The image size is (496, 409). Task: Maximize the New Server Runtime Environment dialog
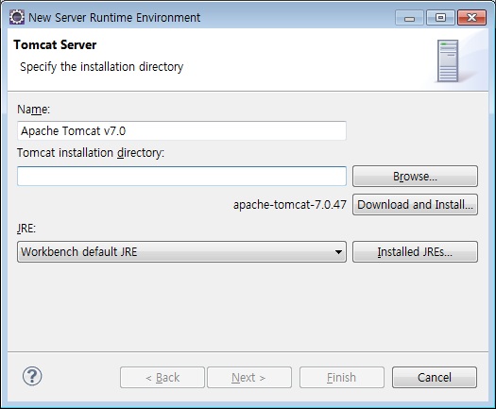click(x=440, y=18)
